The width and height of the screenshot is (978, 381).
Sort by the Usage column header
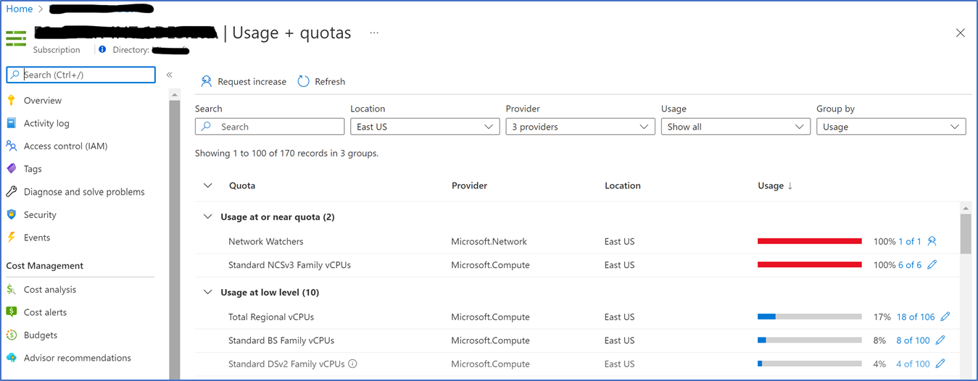click(x=775, y=185)
